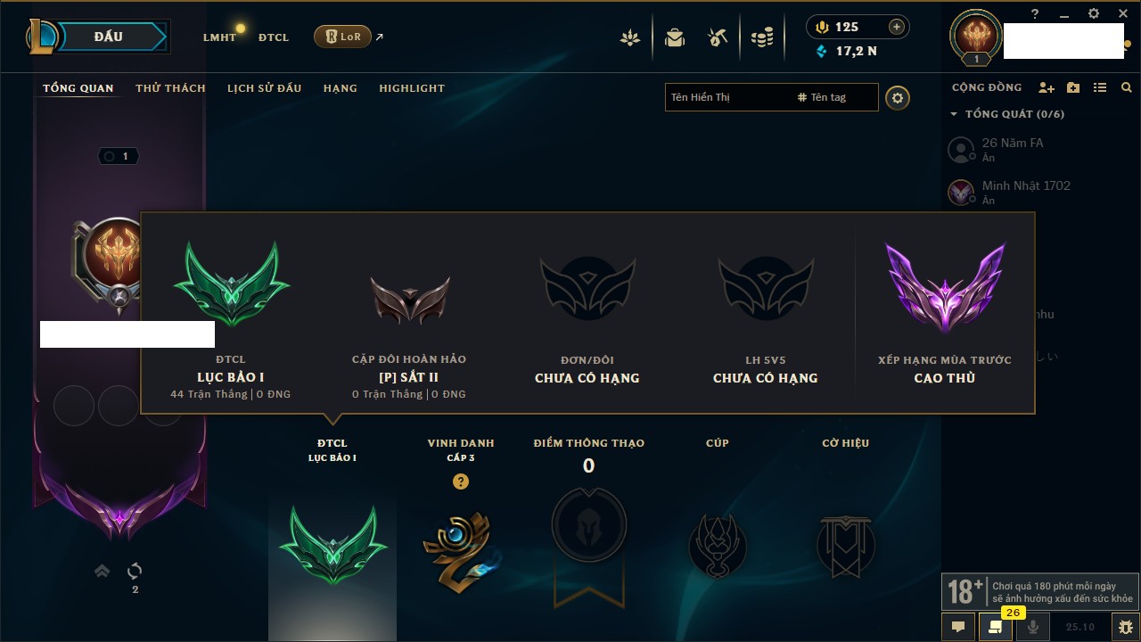
Task: Open the Collection backpack icon
Action: pyautogui.click(x=675, y=37)
